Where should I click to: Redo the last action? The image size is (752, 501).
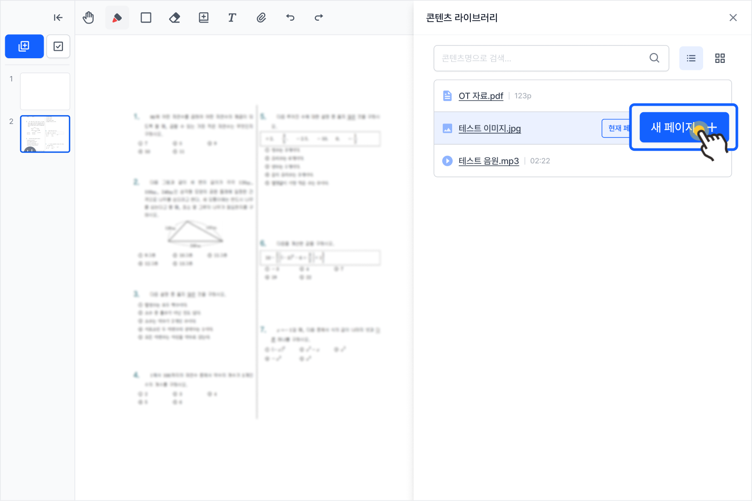pyautogui.click(x=319, y=18)
